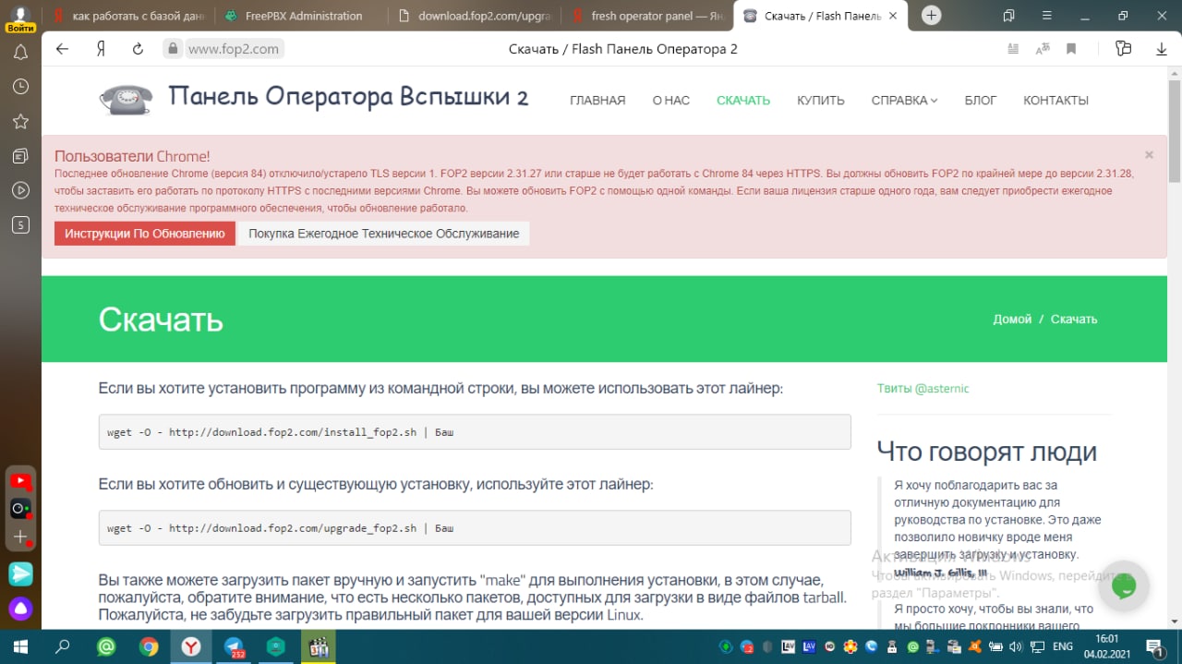Click the padlock site security icon
Image resolution: width=1182 pixels, height=664 pixels.
[x=171, y=49]
